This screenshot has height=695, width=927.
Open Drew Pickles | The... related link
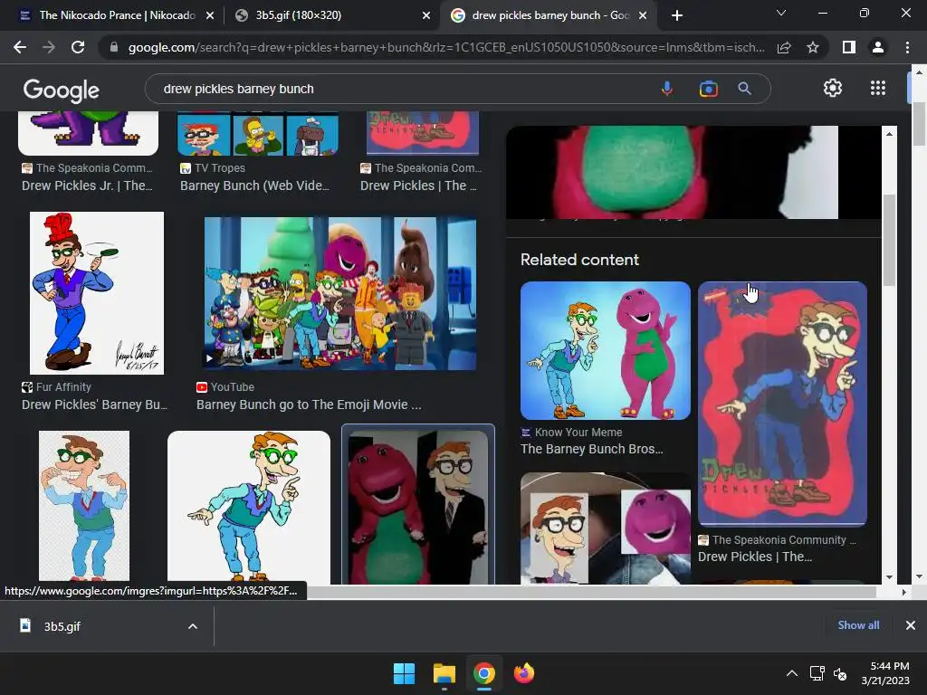click(x=755, y=557)
